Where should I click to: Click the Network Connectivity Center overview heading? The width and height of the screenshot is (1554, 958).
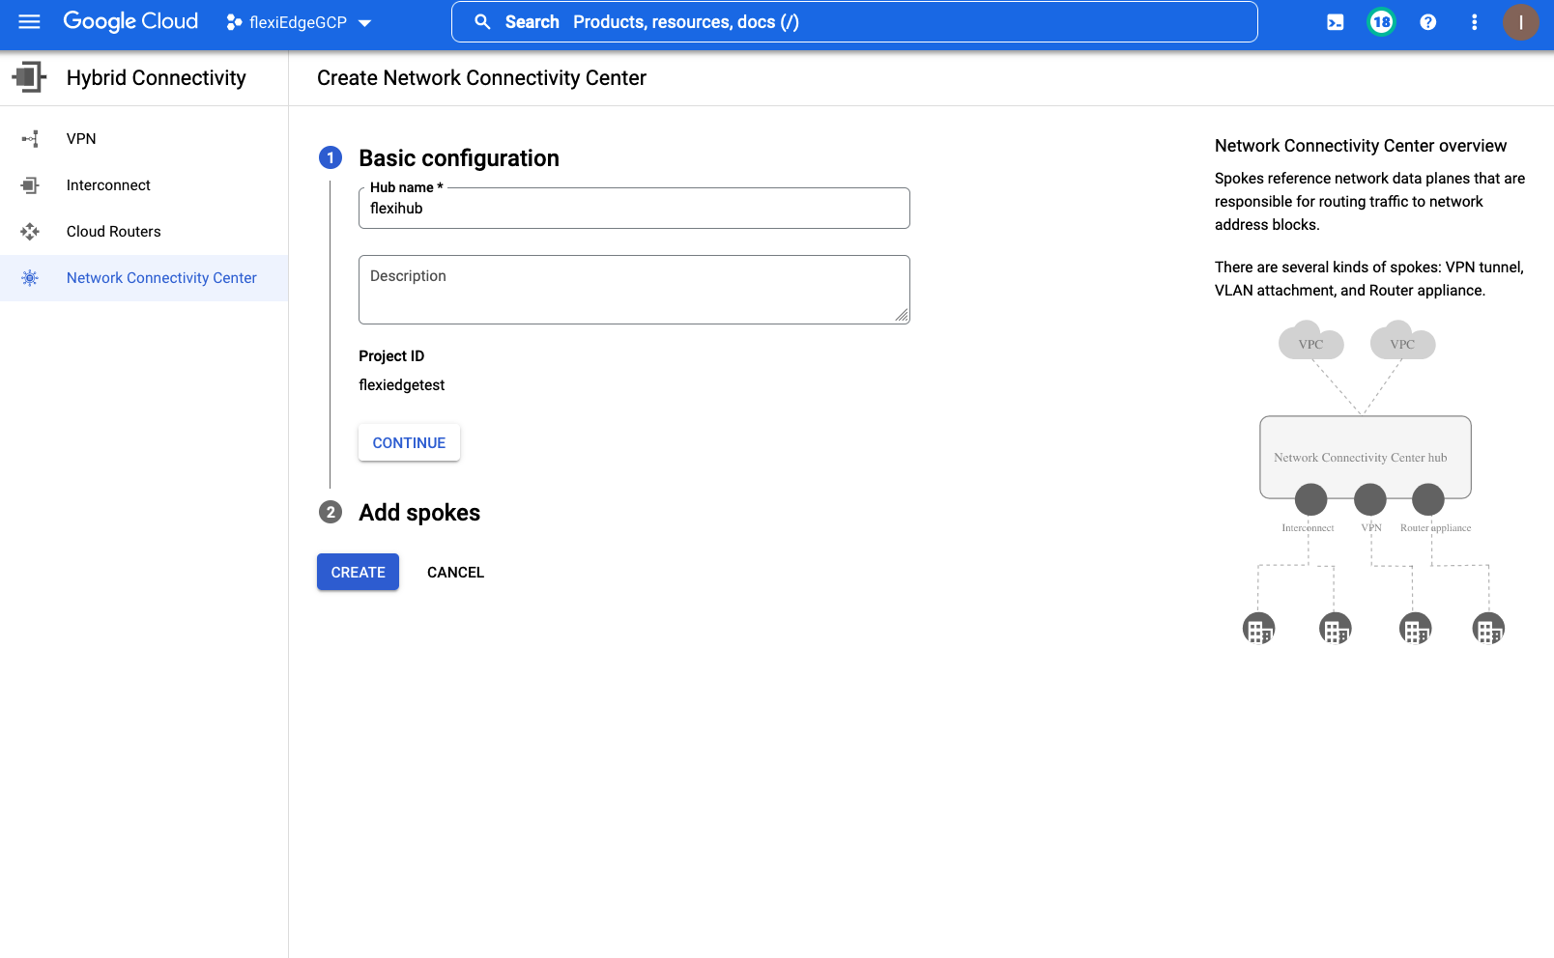(x=1361, y=146)
